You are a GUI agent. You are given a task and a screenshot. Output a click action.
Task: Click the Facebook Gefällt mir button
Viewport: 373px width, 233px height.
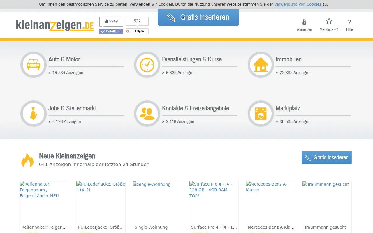[x=111, y=31]
